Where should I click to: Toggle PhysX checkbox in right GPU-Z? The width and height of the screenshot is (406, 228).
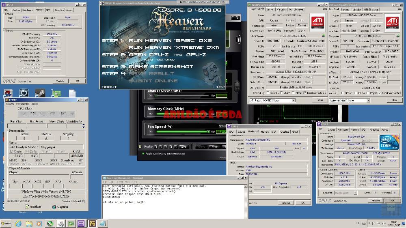click(x=368, y=93)
